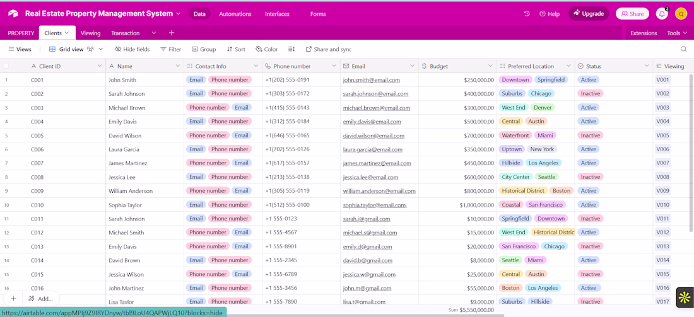The height and width of the screenshot is (317, 694).
Task: Open the table list chevron next to Transaction
Action: (x=153, y=33)
